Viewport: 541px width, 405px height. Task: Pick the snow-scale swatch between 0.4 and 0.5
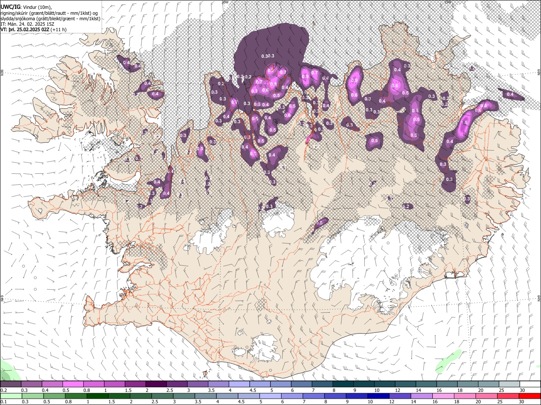point(52,384)
